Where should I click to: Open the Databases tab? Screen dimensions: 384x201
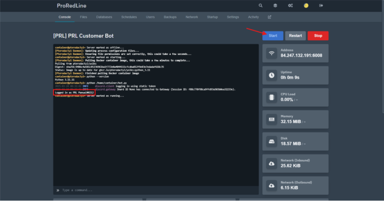[x=104, y=17]
